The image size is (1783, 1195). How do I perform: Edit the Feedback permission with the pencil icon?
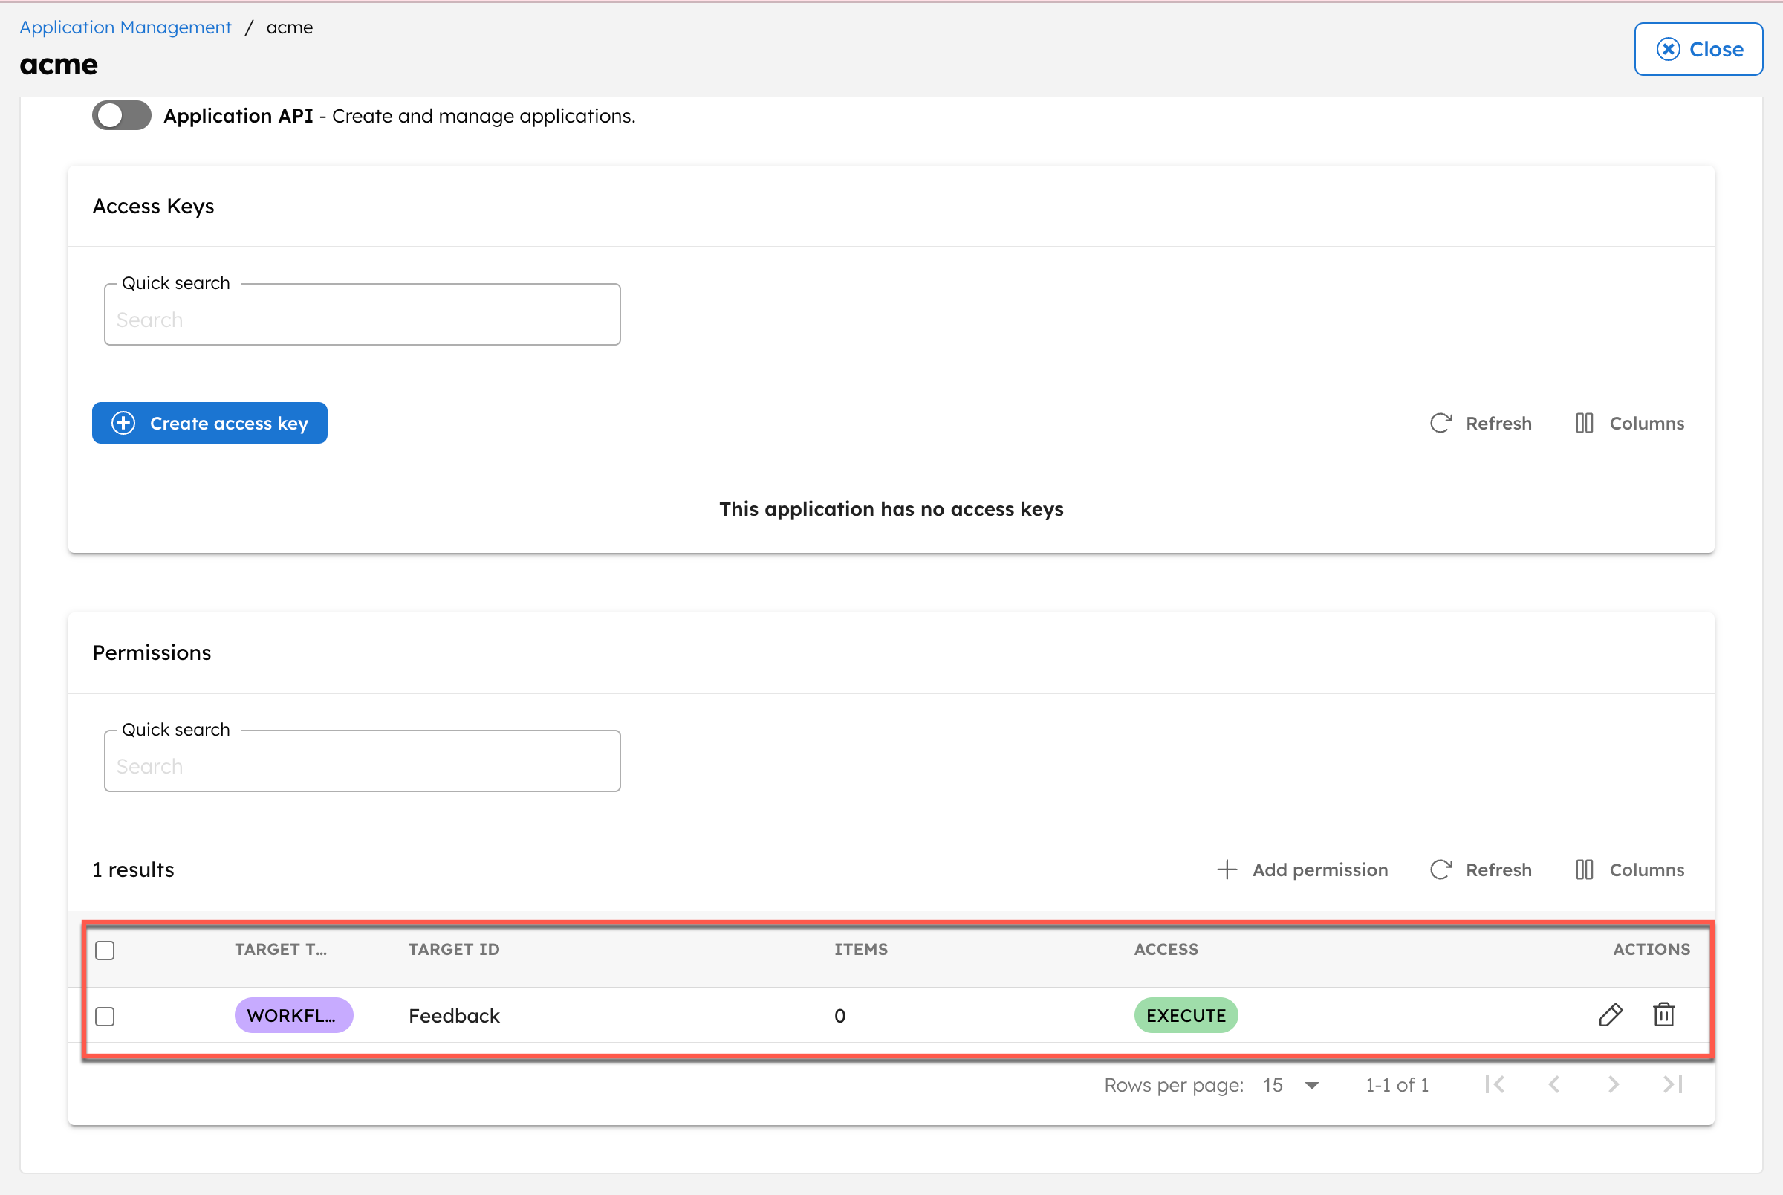1611,1014
